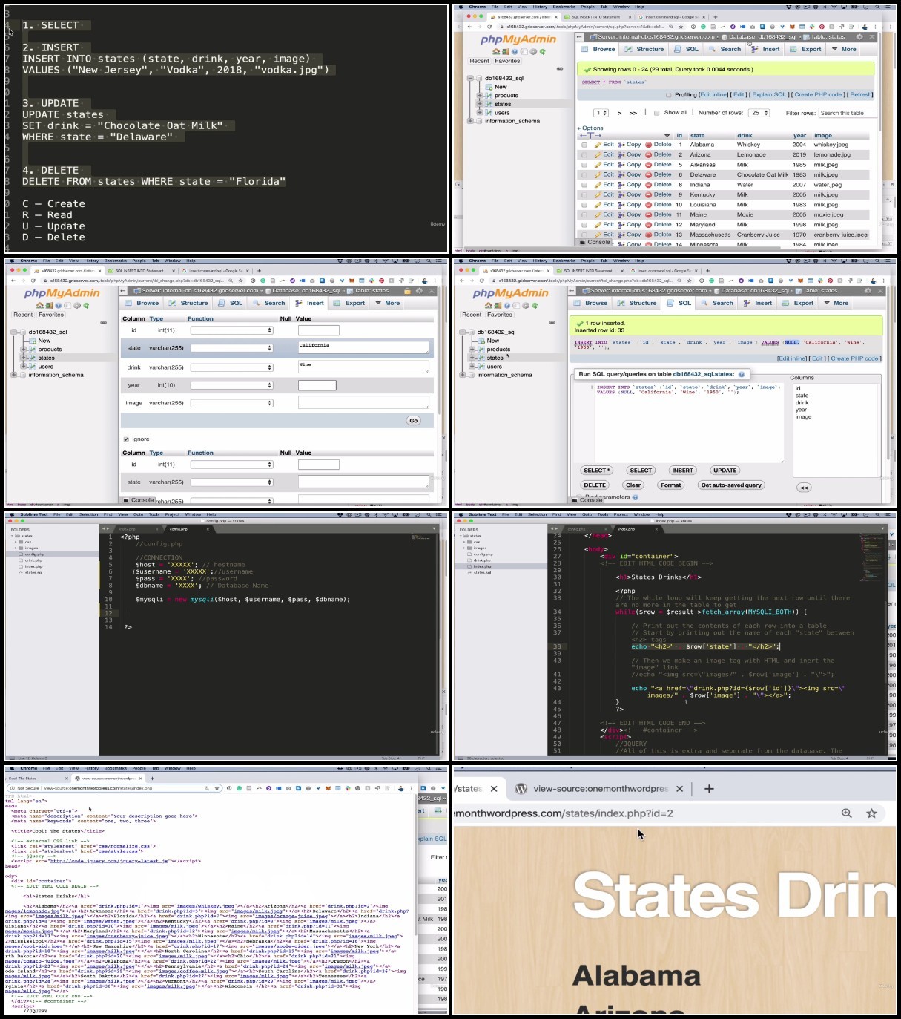901x1019 pixels.
Task: Expand products table node in table-results sidebar
Action: (x=479, y=95)
